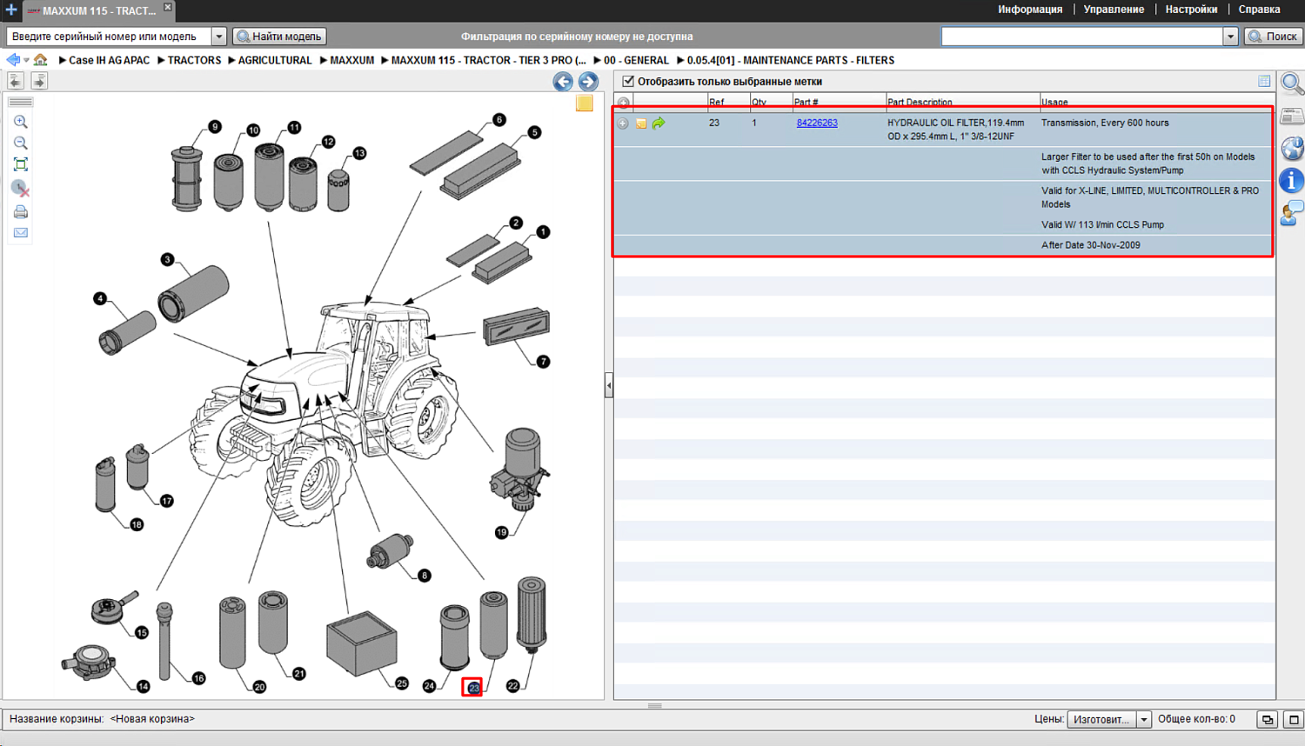
Task: Print the parts illustration
Action: [20, 211]
